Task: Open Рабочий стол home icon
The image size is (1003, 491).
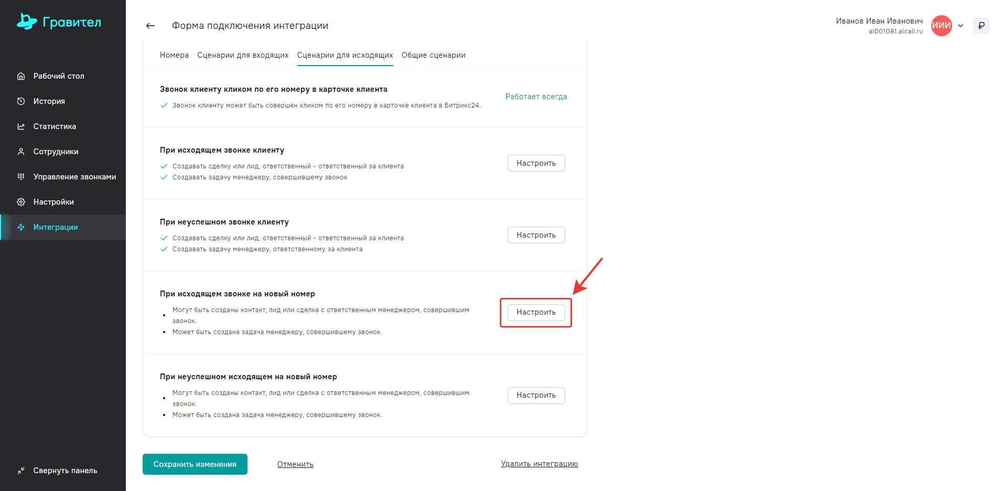Action: [21, 76]
